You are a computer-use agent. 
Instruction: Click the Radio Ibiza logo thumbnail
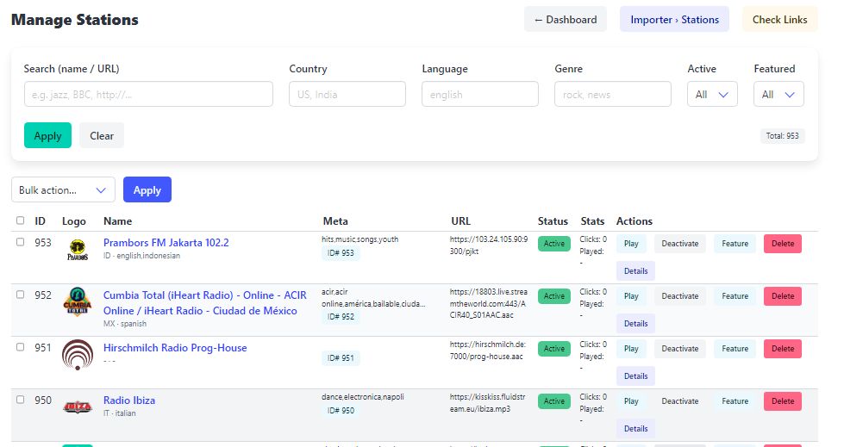click(x=77, y=407)
